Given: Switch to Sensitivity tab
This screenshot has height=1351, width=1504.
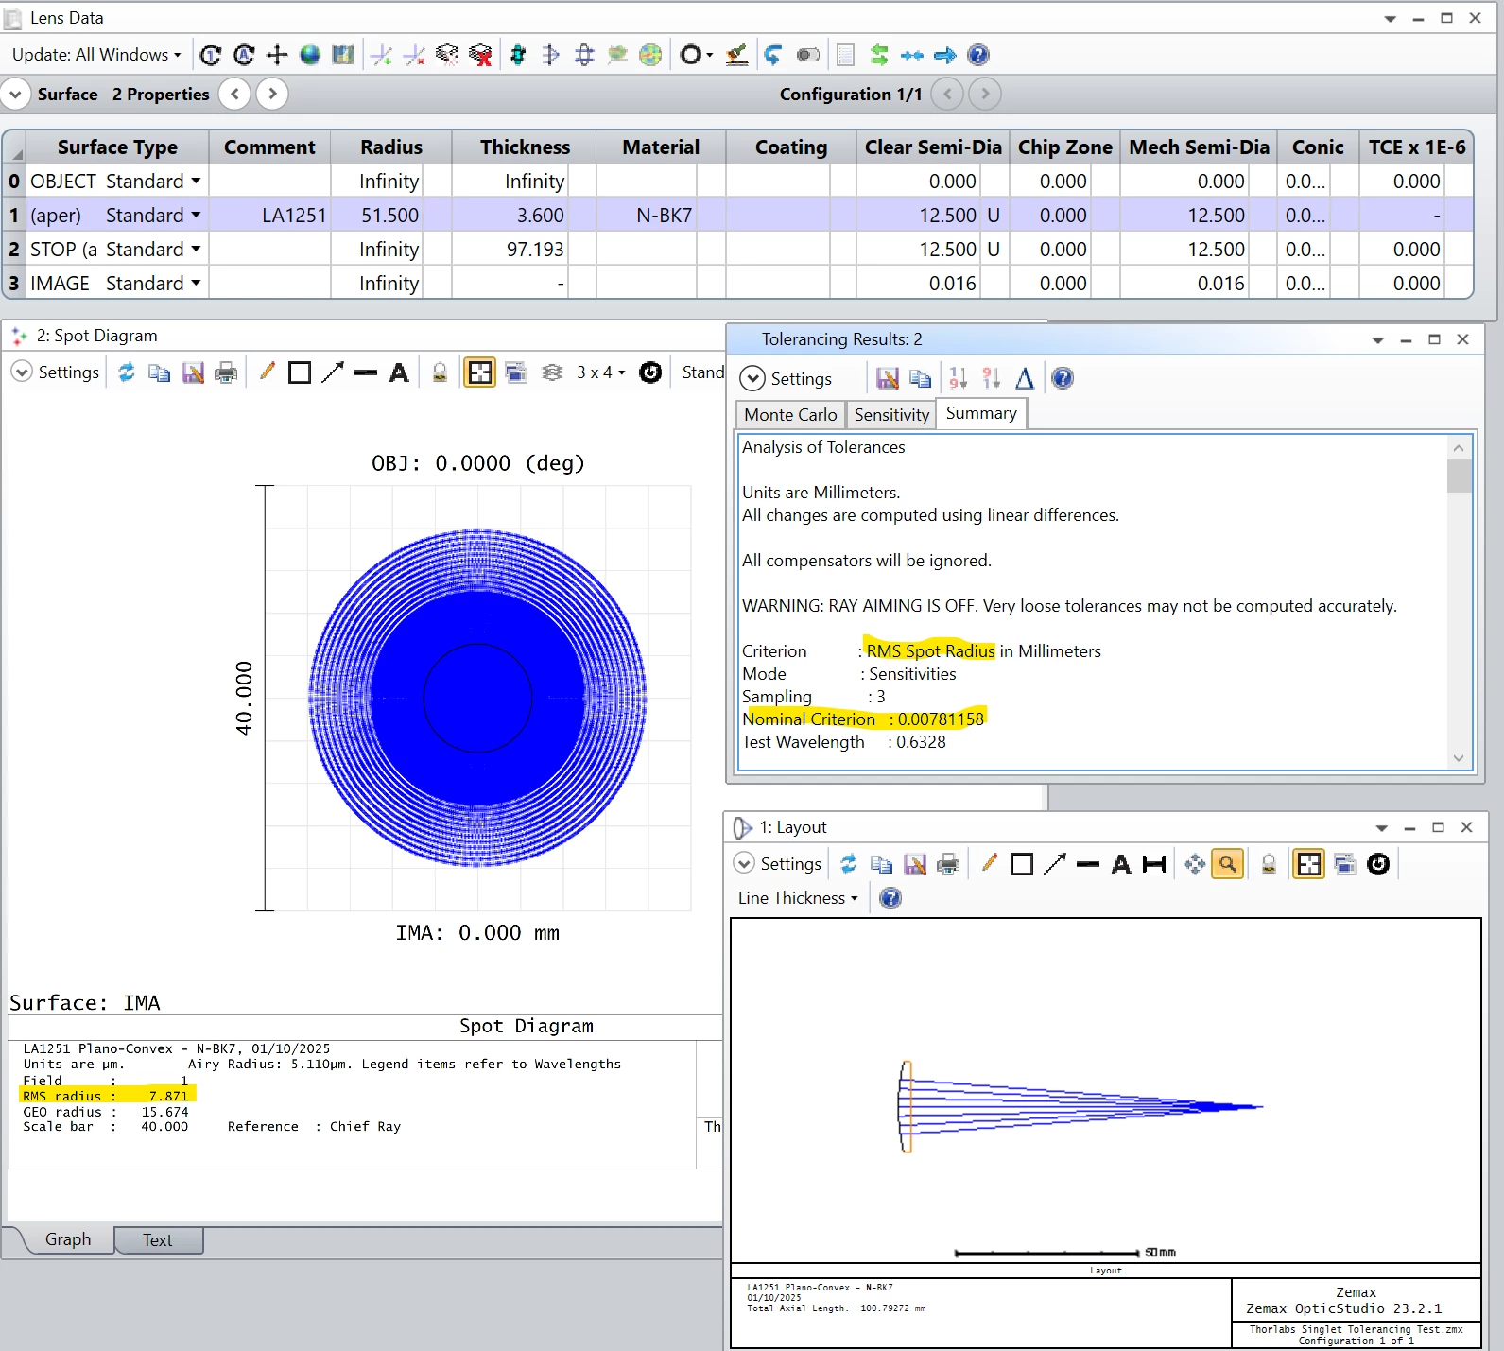Looking at the screenshot, I should [x=891, y=414].
